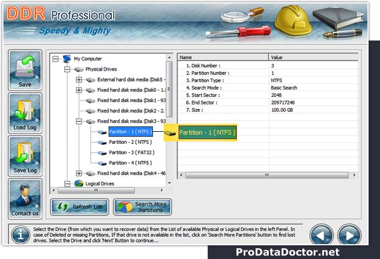Click the '2048' Start Sector value
The width and height of the screenshot is (380, 259).
(x=276, y=95)
